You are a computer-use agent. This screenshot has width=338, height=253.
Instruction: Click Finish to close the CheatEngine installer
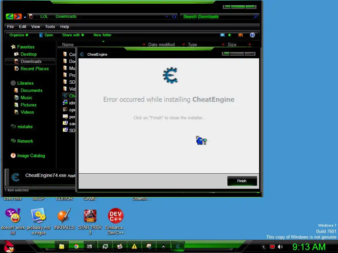tap(242, 181)
